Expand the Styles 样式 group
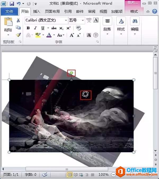This screenshot has width=159, height=179. [121, 26]
